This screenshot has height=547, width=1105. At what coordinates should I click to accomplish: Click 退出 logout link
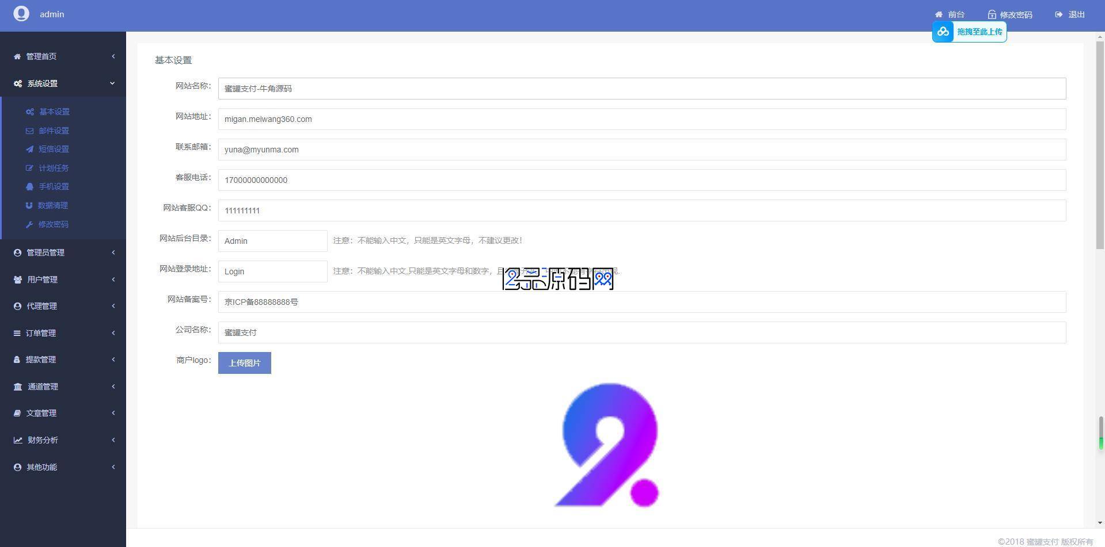pos(1076,14)
